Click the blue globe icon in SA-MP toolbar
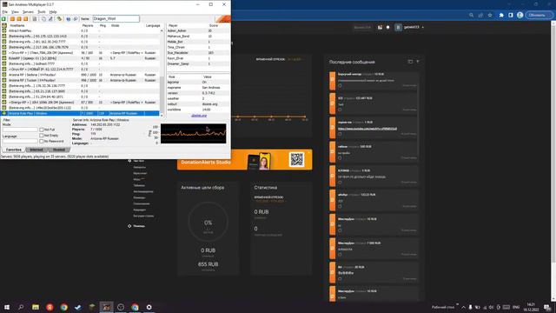This screenshot has height=313, width=556. coord(69,19)
